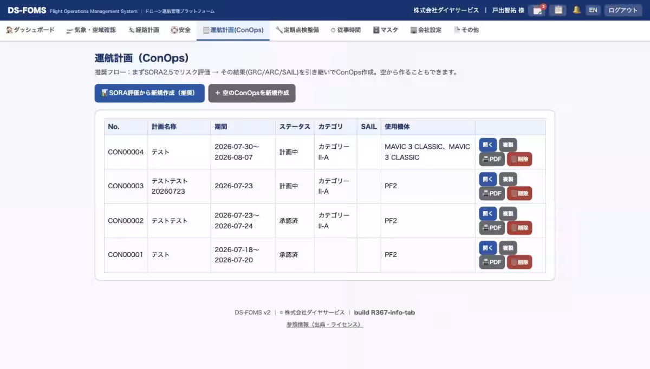The height and width of the screenshot is (369, 650).
Task: Export CON00002 as PDF
Action: click(x=492, y=228)
